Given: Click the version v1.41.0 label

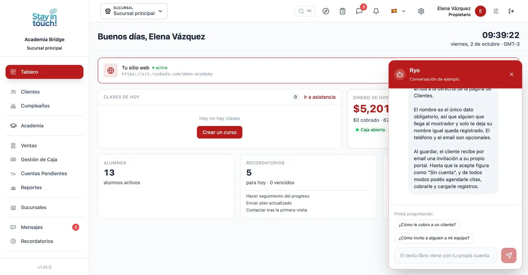Looking at the screenshot, I should pyautogui.click(x=45, y=267).
